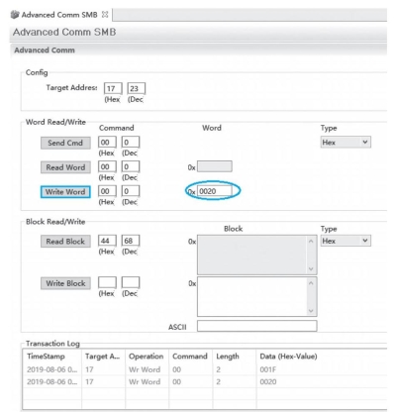Click the Write Word value field 0020
Viewport: 397px width, 412px height.
tap(215, 191)
